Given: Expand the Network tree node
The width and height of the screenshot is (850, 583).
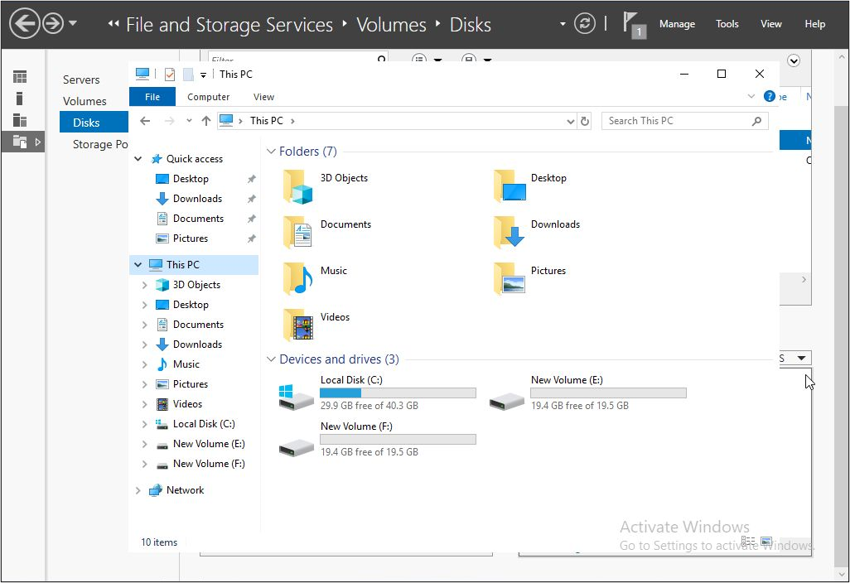Looking at the screenshot, I should click(138, 490).
